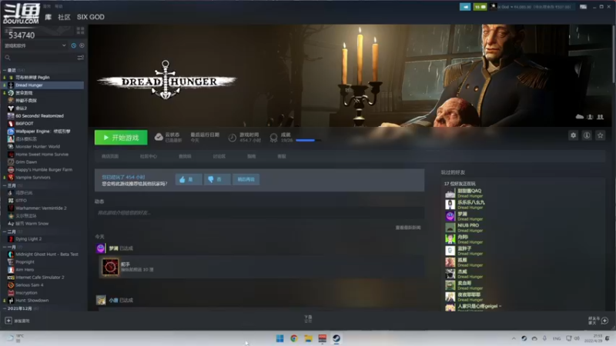This screenshot has width=616, height=346.
Task: Open the Store Page tab
Action: [110, 156]
